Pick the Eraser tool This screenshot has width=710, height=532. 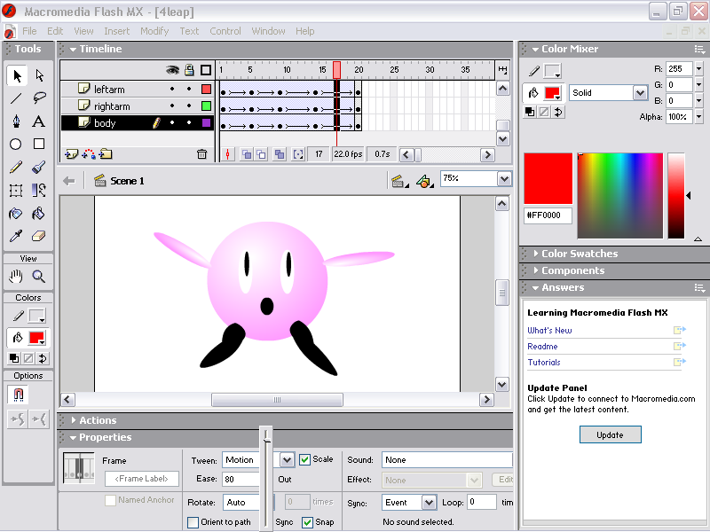pos(39,236)
